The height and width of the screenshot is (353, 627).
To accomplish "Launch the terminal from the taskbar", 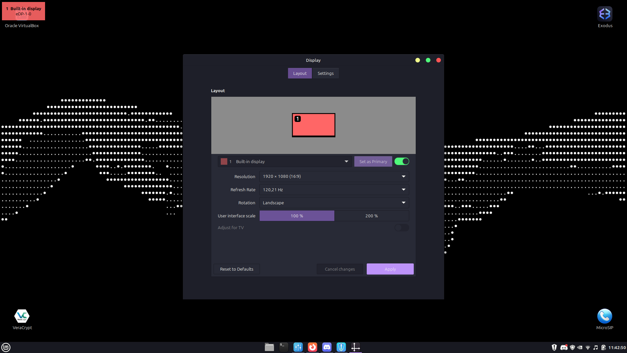I will point(283,347).
